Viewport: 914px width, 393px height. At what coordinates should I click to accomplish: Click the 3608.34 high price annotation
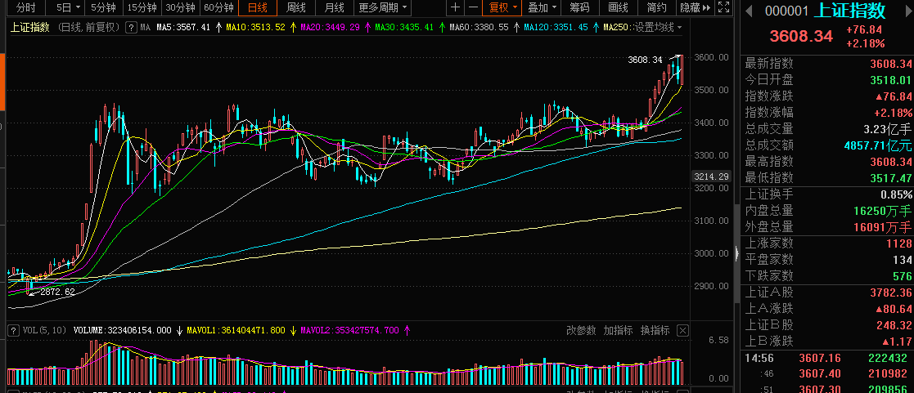pos(646,60)
